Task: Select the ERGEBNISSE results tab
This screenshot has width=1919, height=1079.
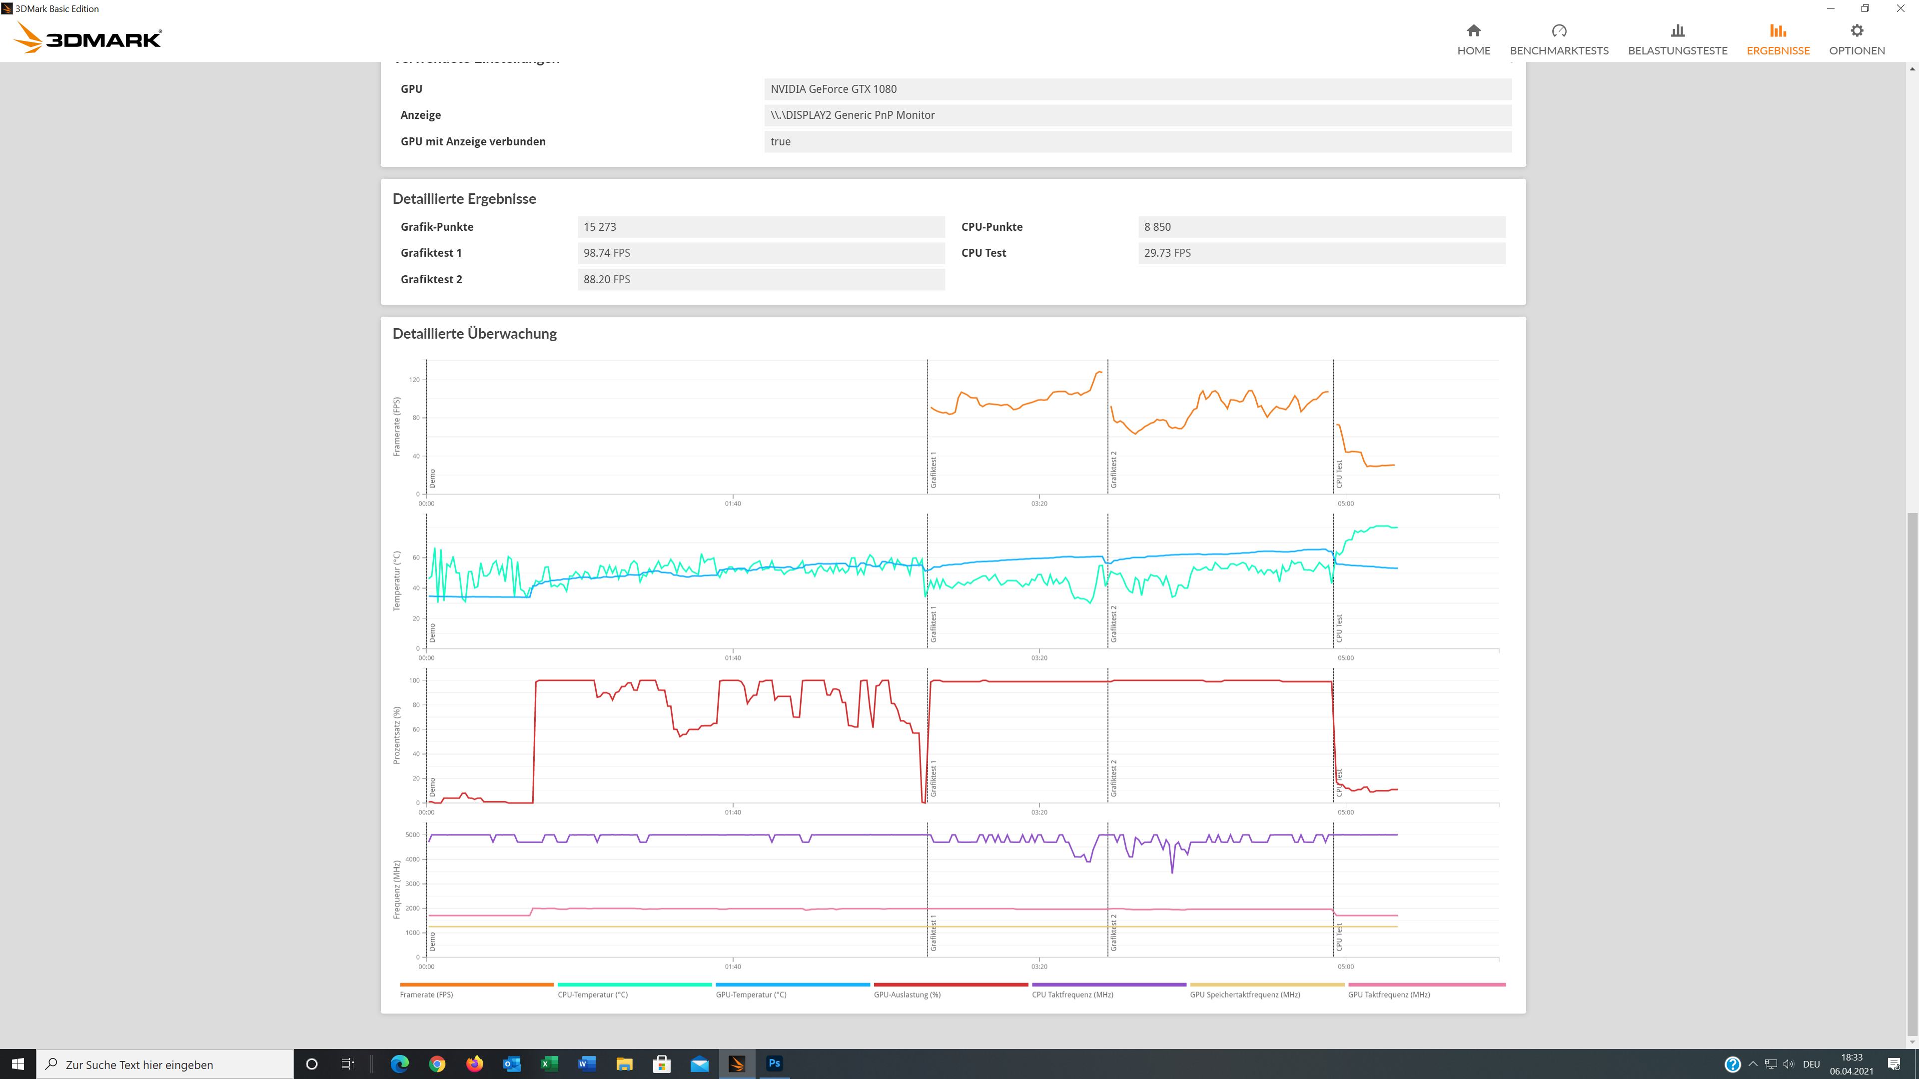Action: [1778, 39]
